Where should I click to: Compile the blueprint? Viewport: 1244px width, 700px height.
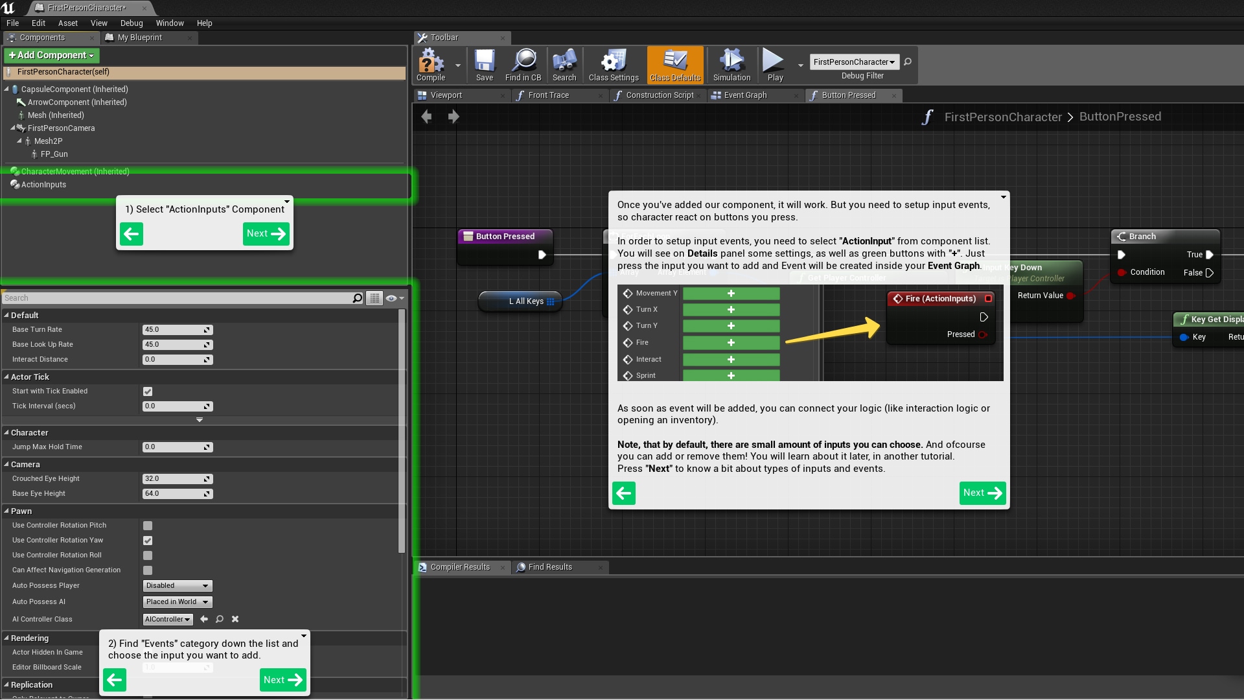(x=430, y=64)
